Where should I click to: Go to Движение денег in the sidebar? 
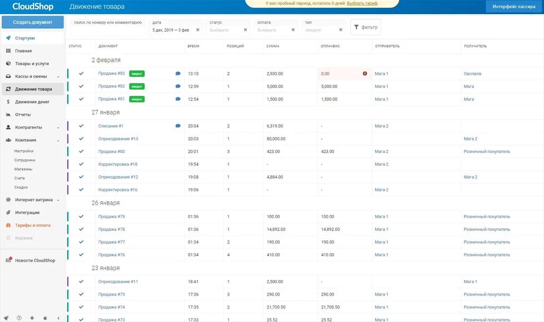(33, 102)
